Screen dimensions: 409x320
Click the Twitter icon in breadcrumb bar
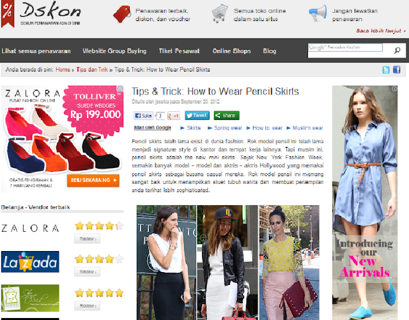[386, 70]
